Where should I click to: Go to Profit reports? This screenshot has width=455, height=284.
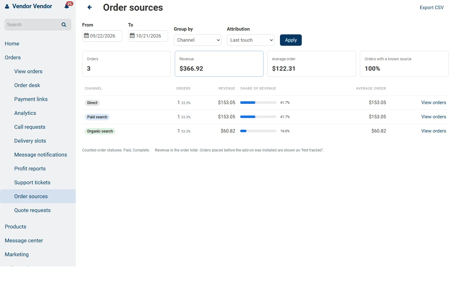pos(30,169)
